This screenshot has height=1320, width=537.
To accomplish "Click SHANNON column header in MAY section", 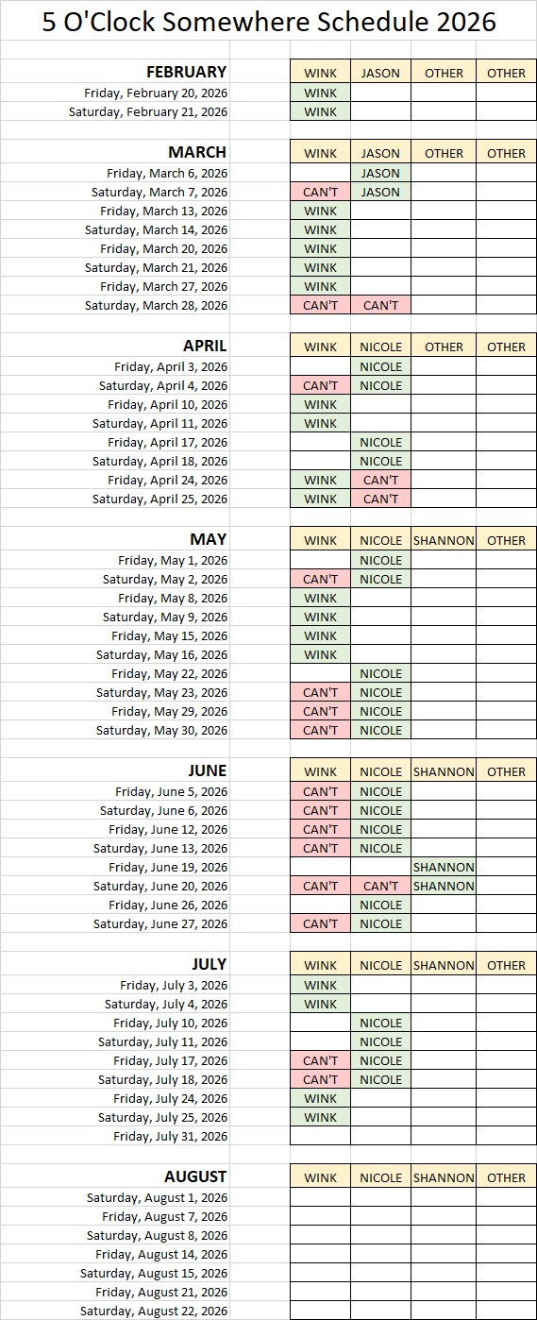I will click(x=444, y=540).
